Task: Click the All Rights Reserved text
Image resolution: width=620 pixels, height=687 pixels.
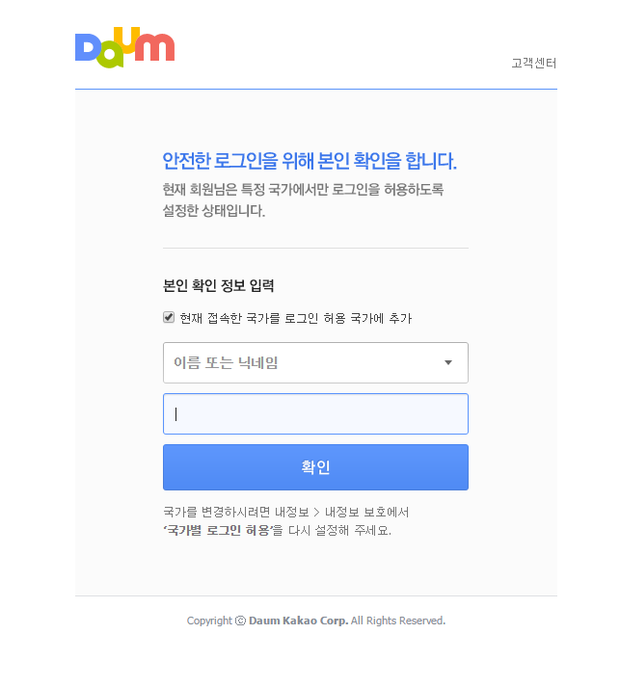Action: click(398, 621)
